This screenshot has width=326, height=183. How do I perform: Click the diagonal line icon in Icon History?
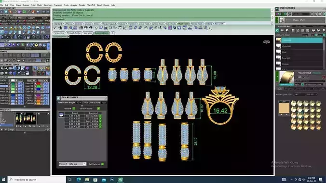point(29,12)
